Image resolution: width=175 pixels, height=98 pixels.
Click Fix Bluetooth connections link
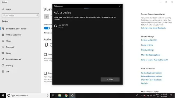pos(151,73)
